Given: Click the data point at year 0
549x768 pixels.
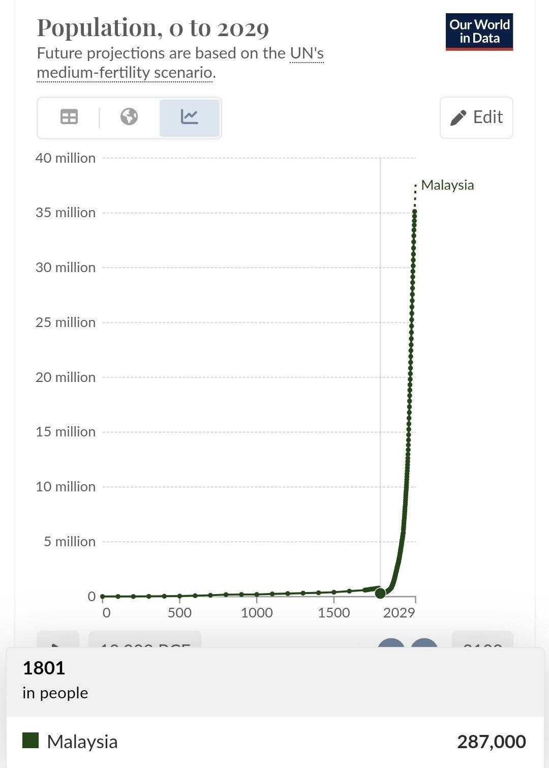Looking at the screenshot, I should tap(103, 596).
